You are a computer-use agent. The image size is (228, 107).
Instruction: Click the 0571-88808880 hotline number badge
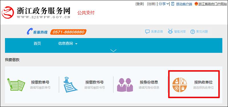(68, 32)
